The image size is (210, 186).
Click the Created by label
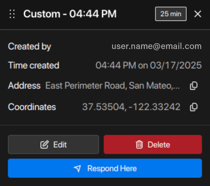[x=30, y=47]
